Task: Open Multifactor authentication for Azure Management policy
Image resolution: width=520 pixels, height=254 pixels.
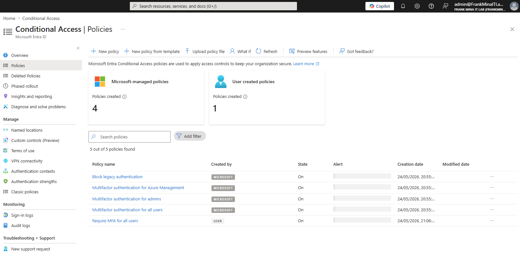Action: (x=138, y=188)
